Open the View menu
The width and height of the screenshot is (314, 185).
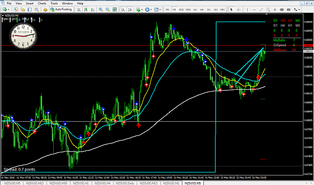click(19, 4)
